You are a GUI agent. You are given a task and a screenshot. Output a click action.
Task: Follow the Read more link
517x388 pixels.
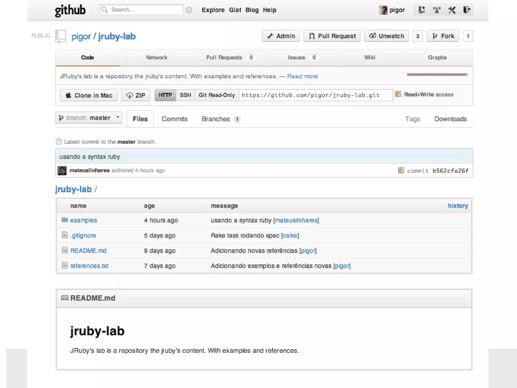point(302,76)
